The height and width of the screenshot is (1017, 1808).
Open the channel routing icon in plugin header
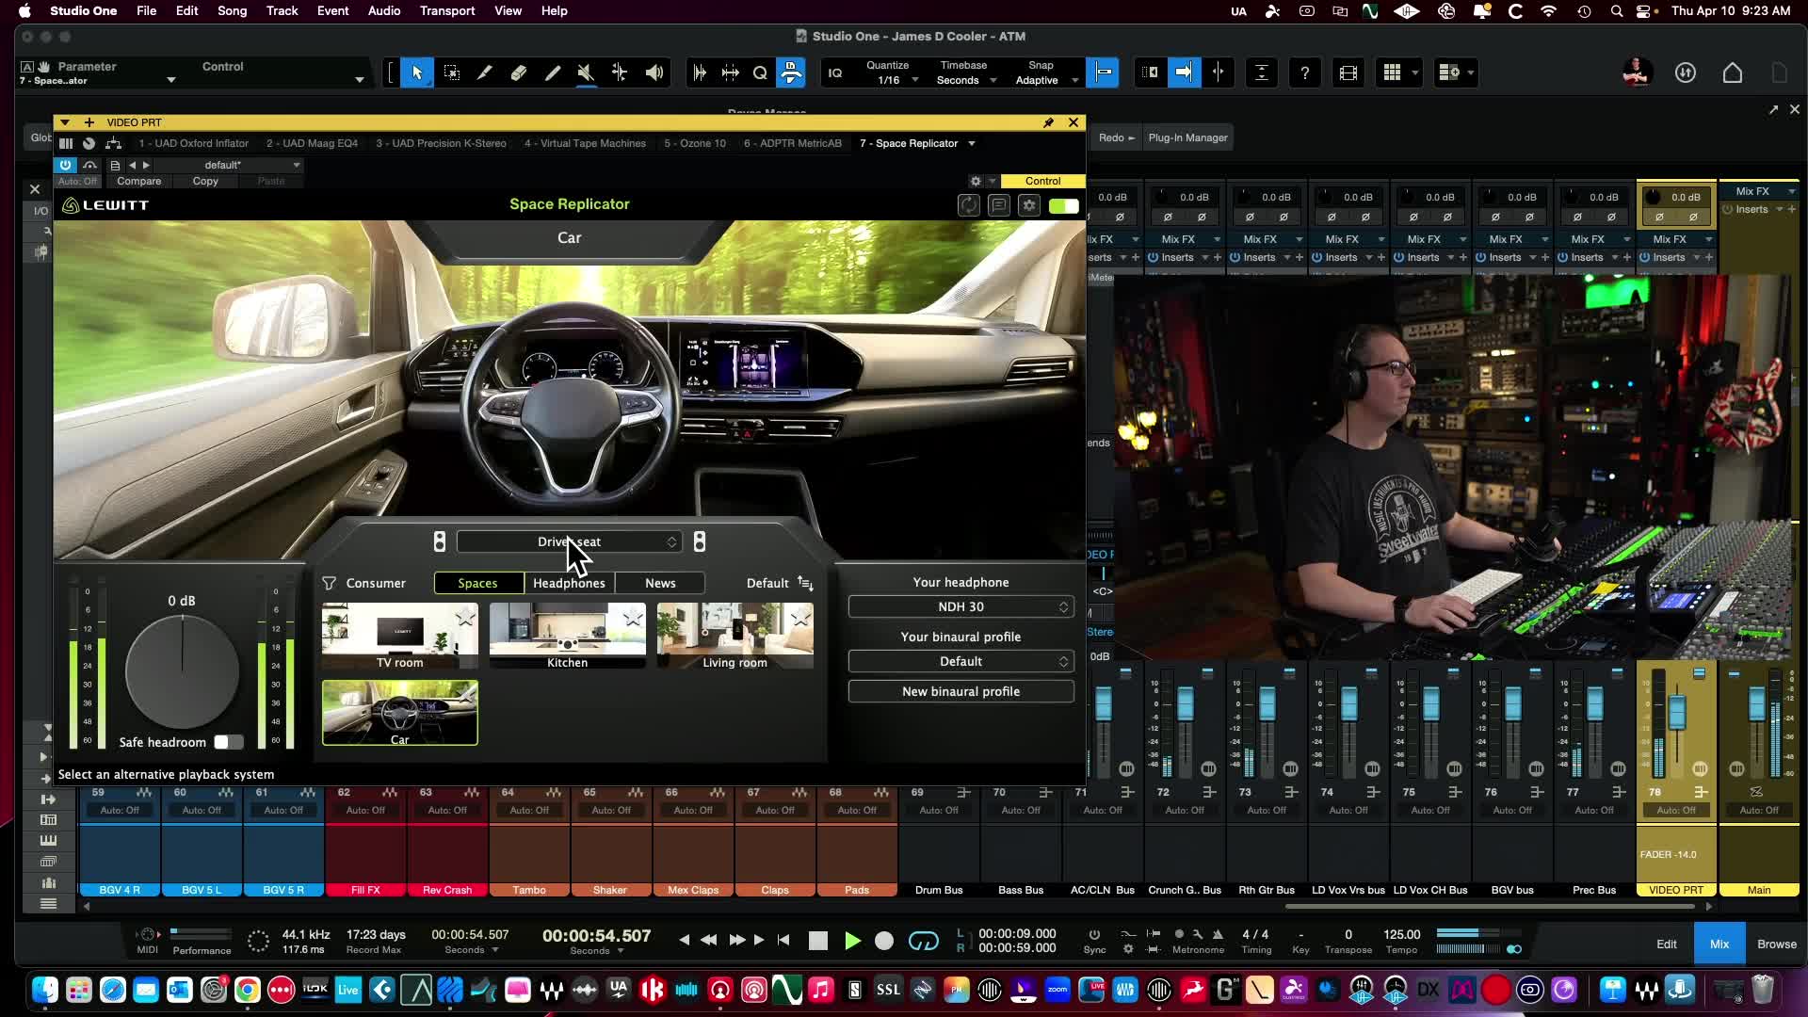[x=114, y=143]
